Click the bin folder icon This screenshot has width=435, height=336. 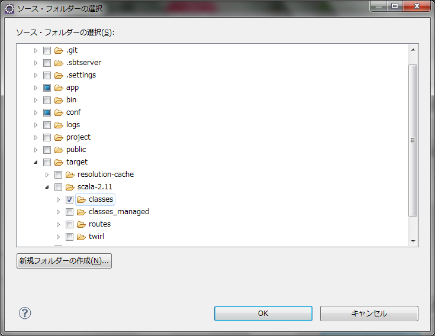(x=59, y=100)
